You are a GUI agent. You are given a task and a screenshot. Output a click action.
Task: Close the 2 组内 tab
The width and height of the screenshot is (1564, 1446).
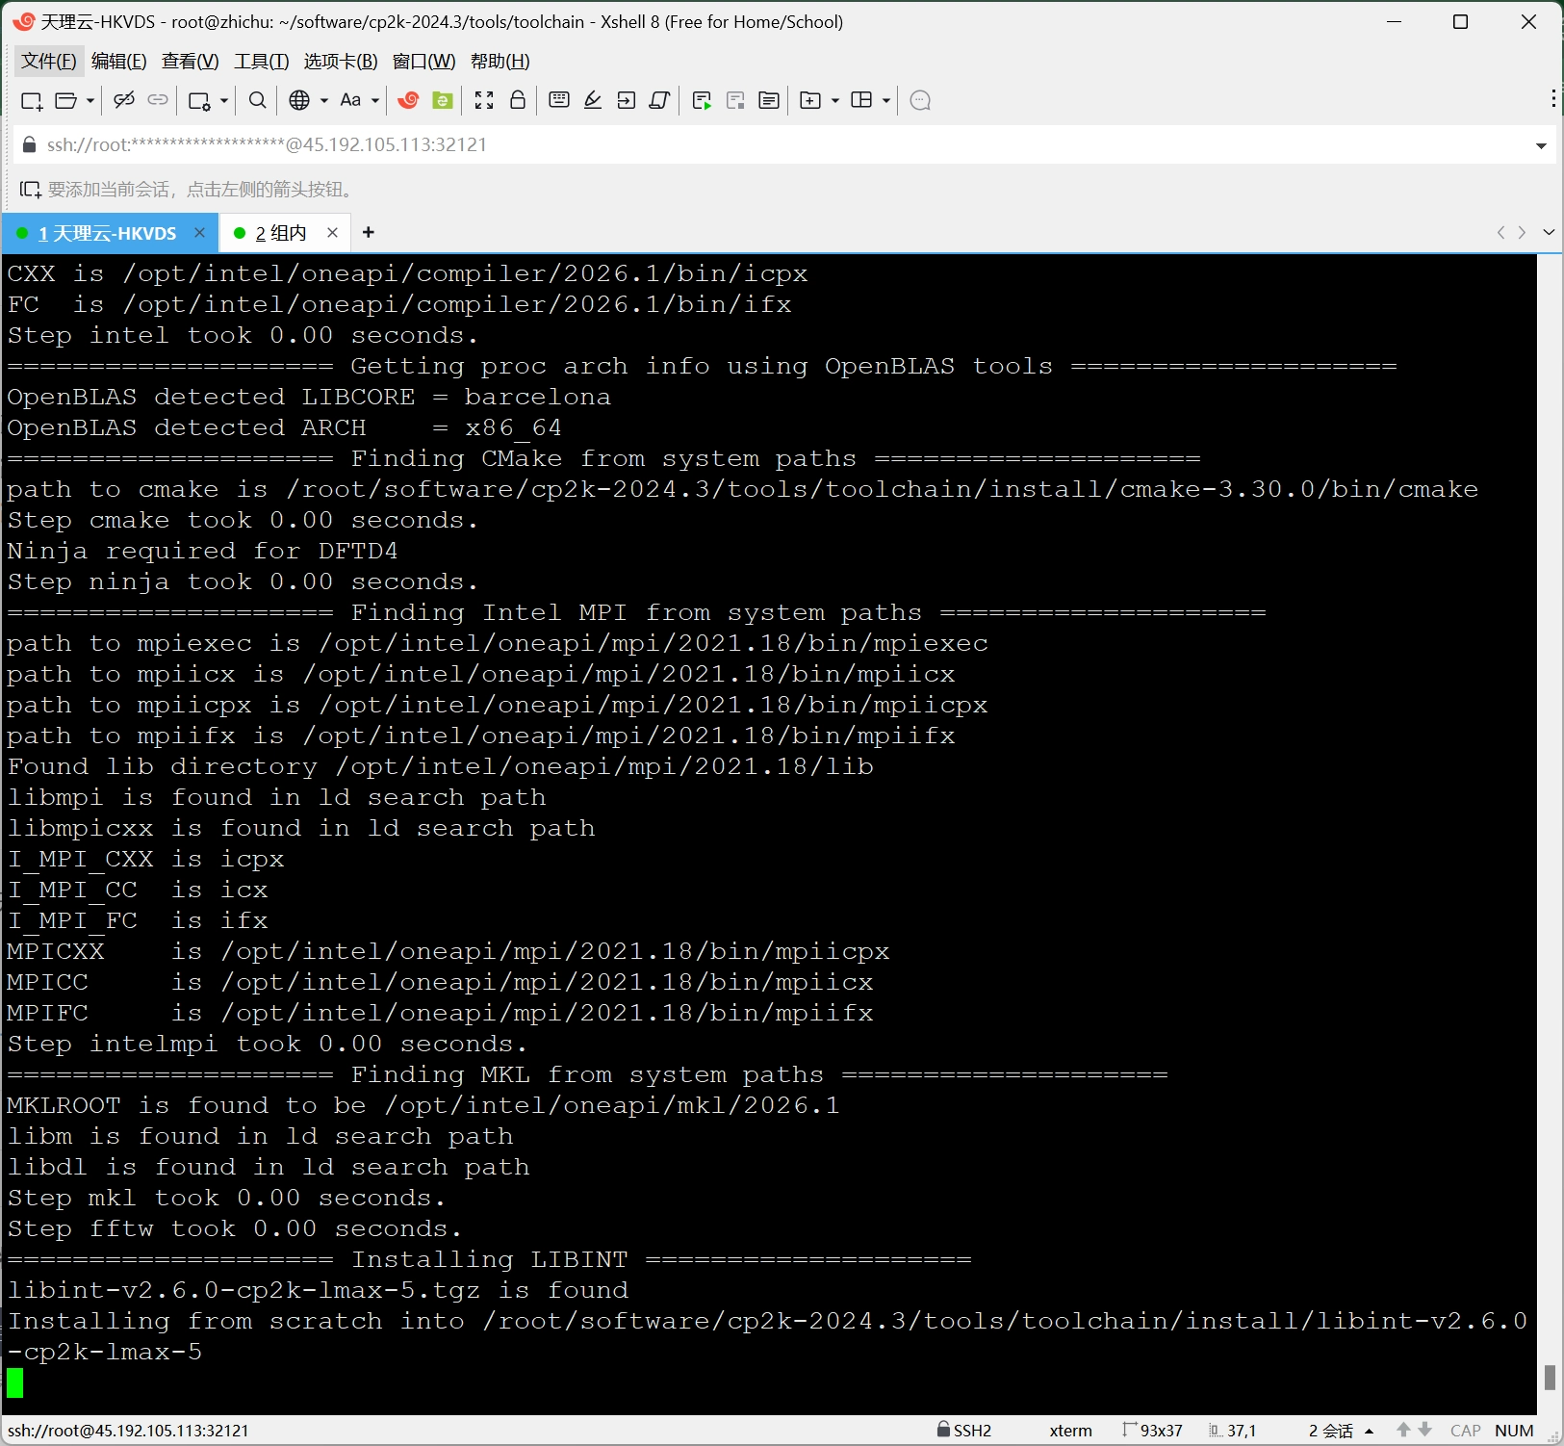[x=332, y=232]
